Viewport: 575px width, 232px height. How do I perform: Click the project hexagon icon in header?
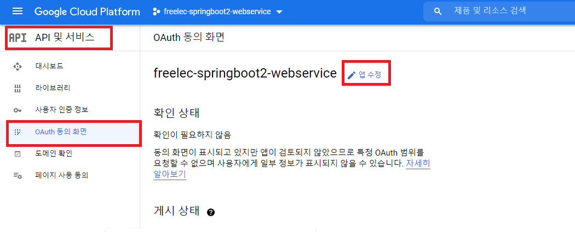pyautogui.click(x=157, y=11)
